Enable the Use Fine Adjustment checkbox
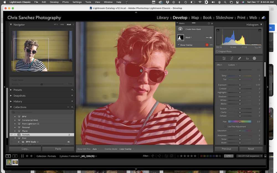This screenshot has width=277, height=173. point(226,126)
